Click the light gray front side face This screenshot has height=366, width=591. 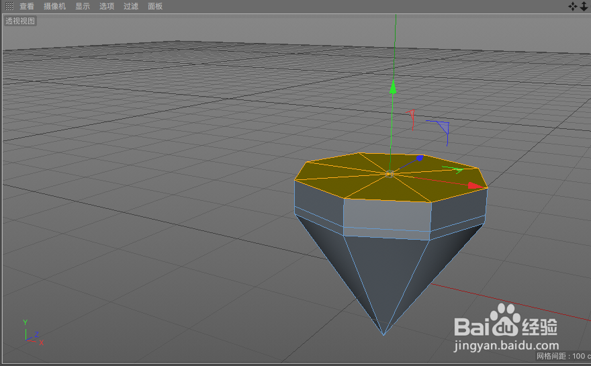(387, 215)
